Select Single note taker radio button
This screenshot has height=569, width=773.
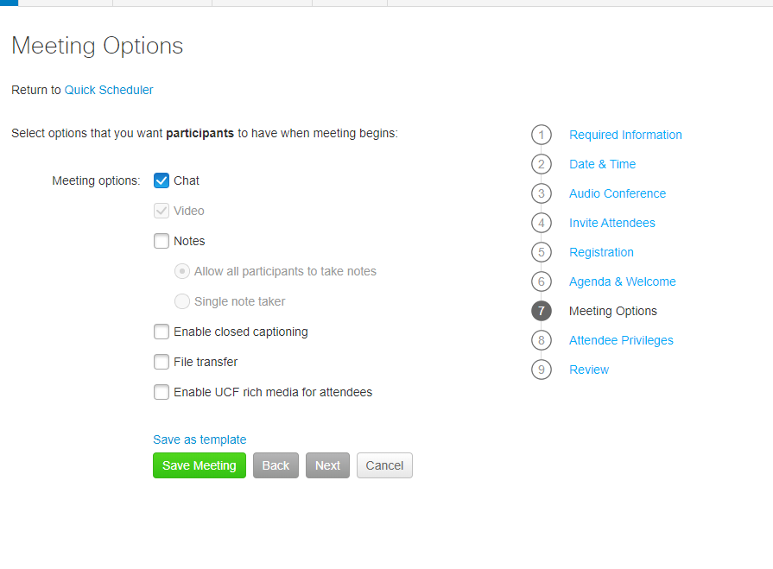[182, 301]
